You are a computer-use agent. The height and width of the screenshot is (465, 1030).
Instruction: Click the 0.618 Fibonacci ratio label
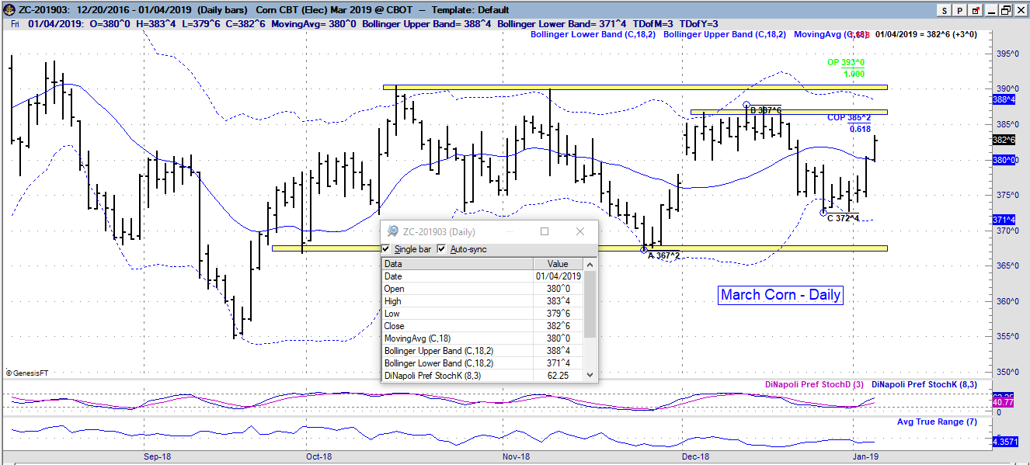coord(860,129)
